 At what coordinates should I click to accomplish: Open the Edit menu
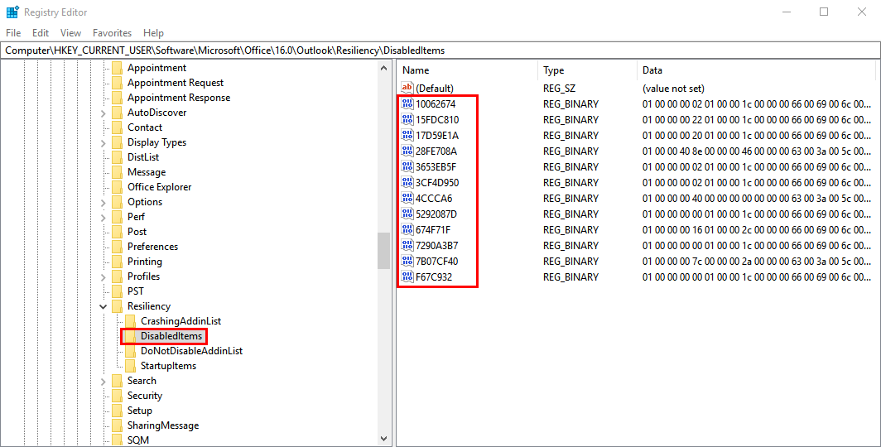(x=41, y=33)
